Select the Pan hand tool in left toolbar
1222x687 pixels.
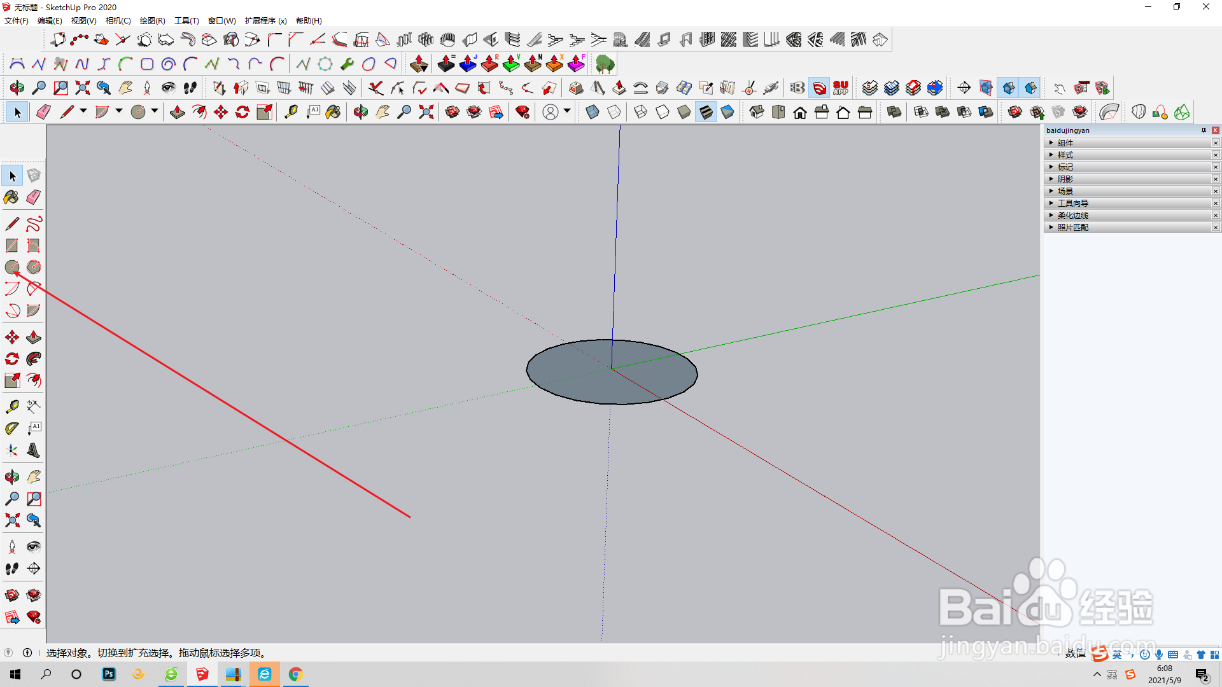[x=34, y=476]
